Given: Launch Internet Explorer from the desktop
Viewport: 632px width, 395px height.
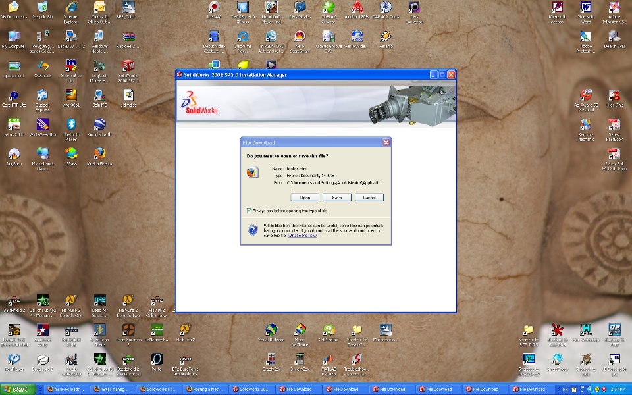Looking at the screenshot, I should (x=71, y=12).
